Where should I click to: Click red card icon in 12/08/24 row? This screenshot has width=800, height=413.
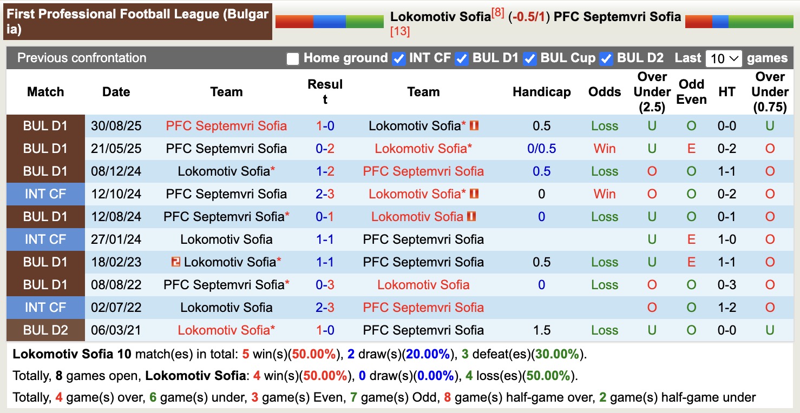click(471, 216)
